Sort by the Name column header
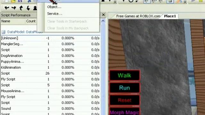 [13, 21]
